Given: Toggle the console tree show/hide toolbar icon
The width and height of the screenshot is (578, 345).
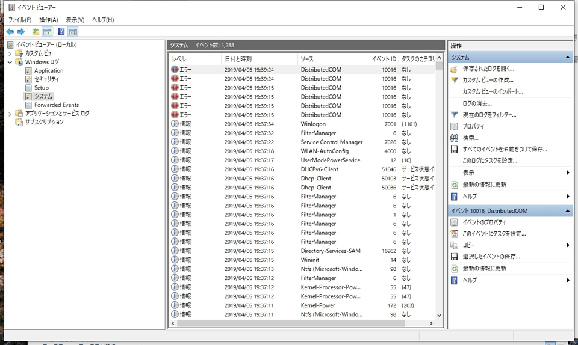Looking at the screenshot, I should [x=47, y=32].
